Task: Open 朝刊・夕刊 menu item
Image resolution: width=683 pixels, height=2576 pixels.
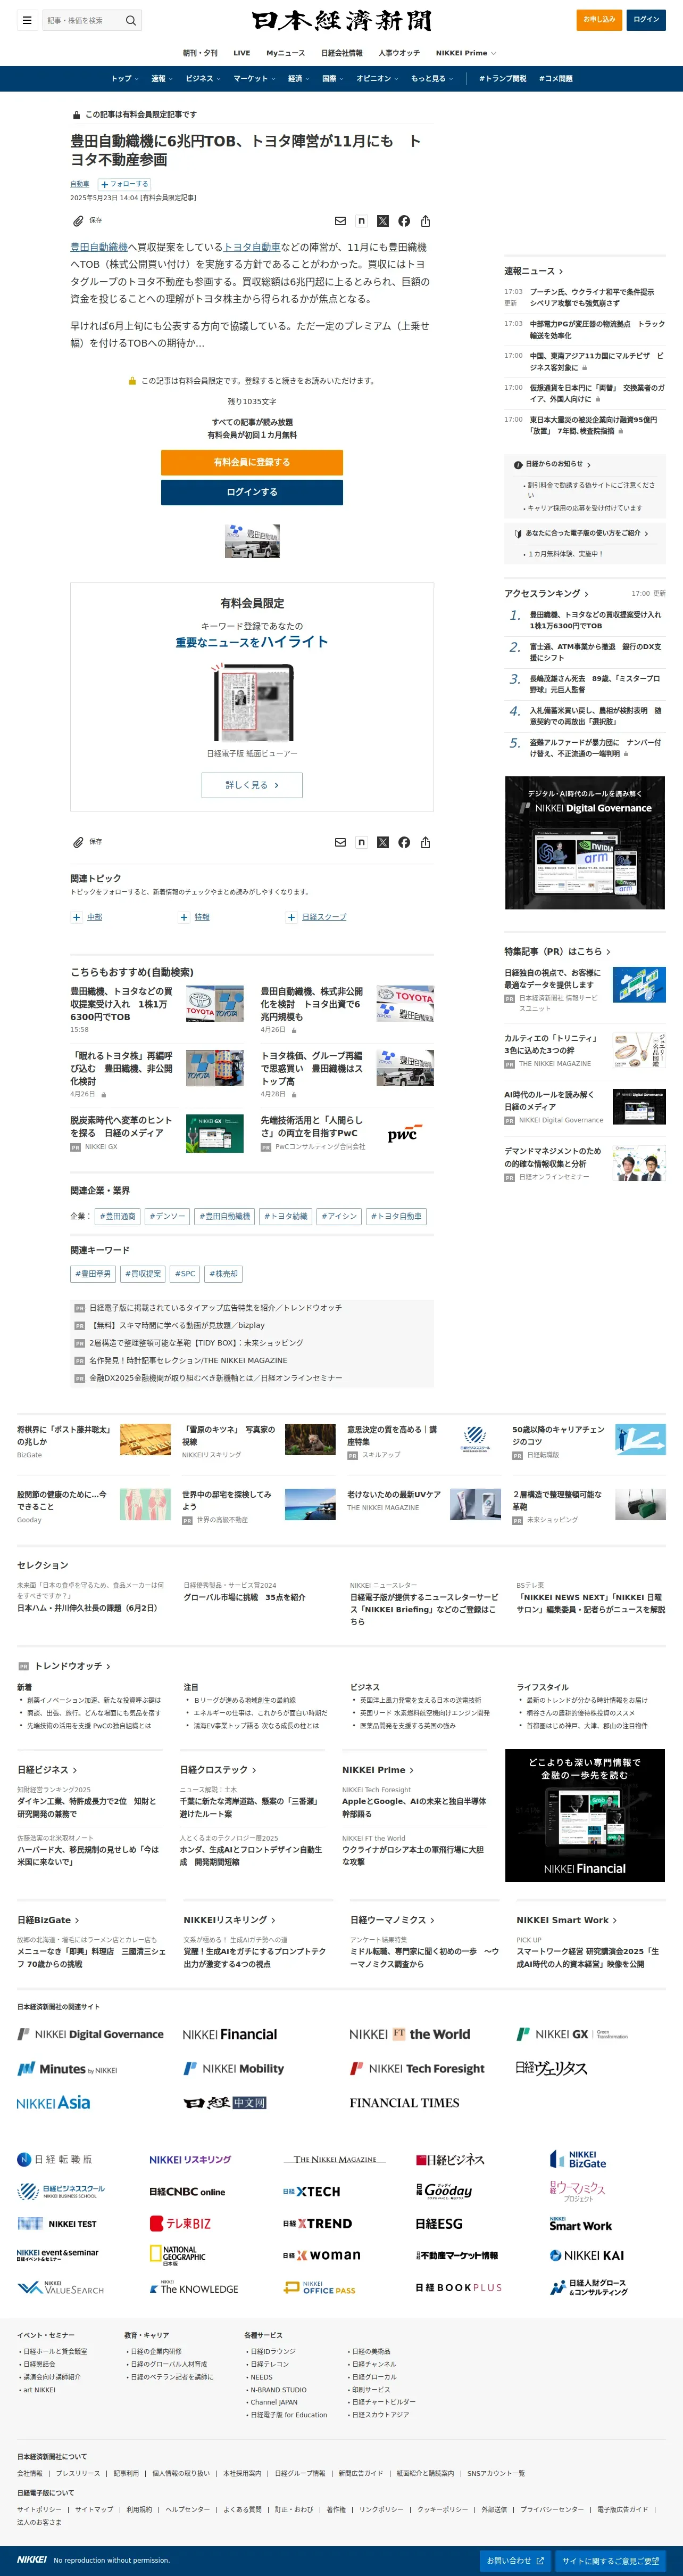Action: 199,53
